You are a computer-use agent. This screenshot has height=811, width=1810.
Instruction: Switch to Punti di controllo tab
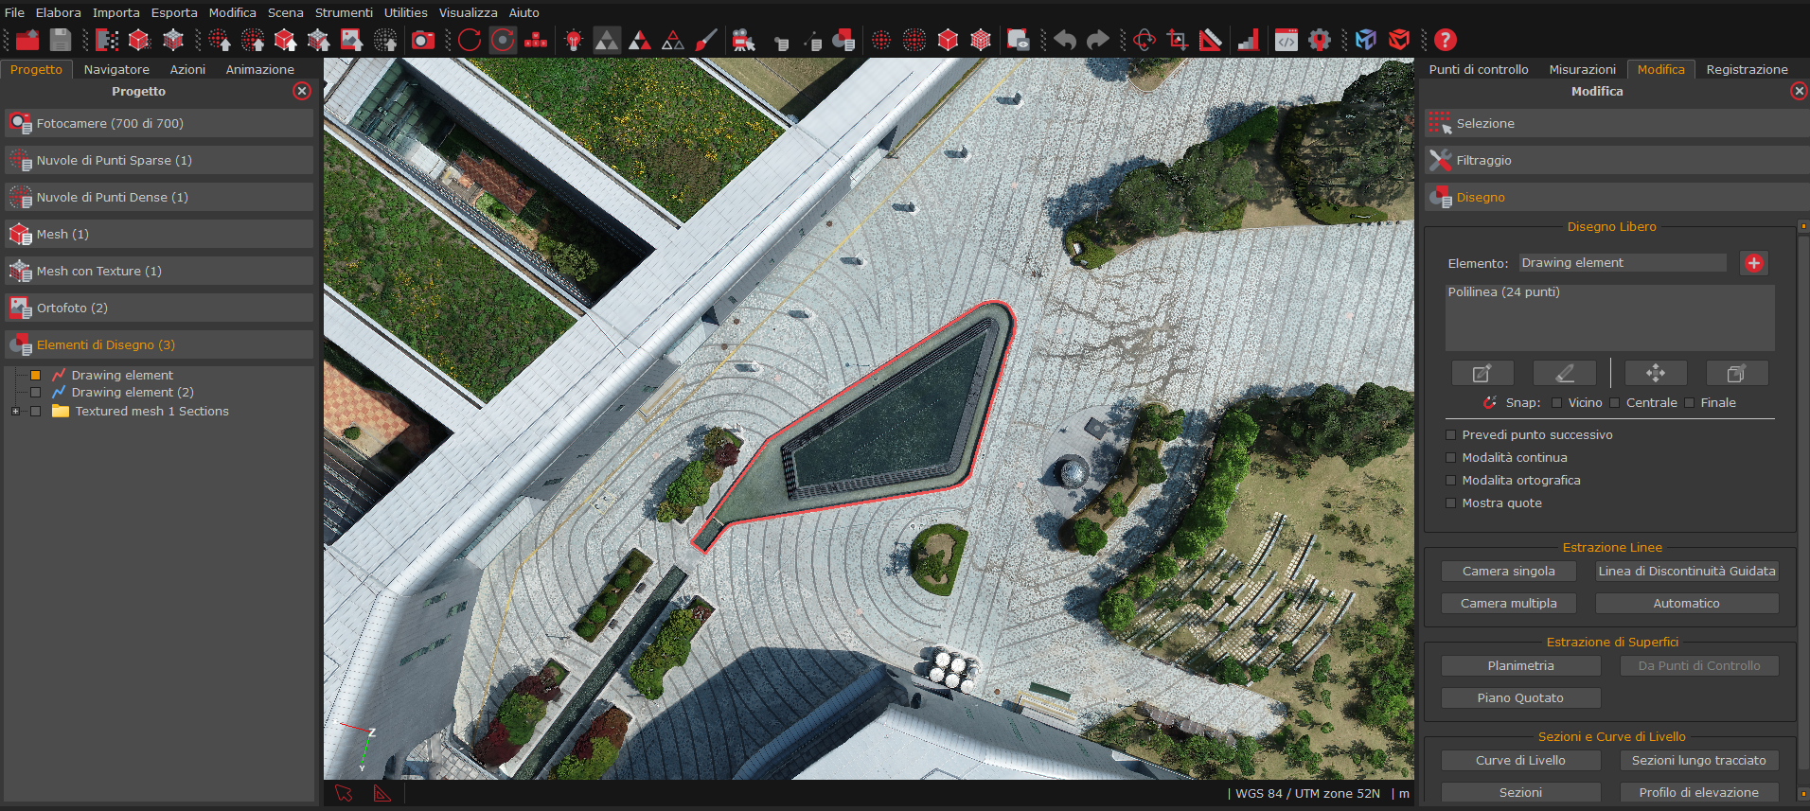[x=1479, y=69]
